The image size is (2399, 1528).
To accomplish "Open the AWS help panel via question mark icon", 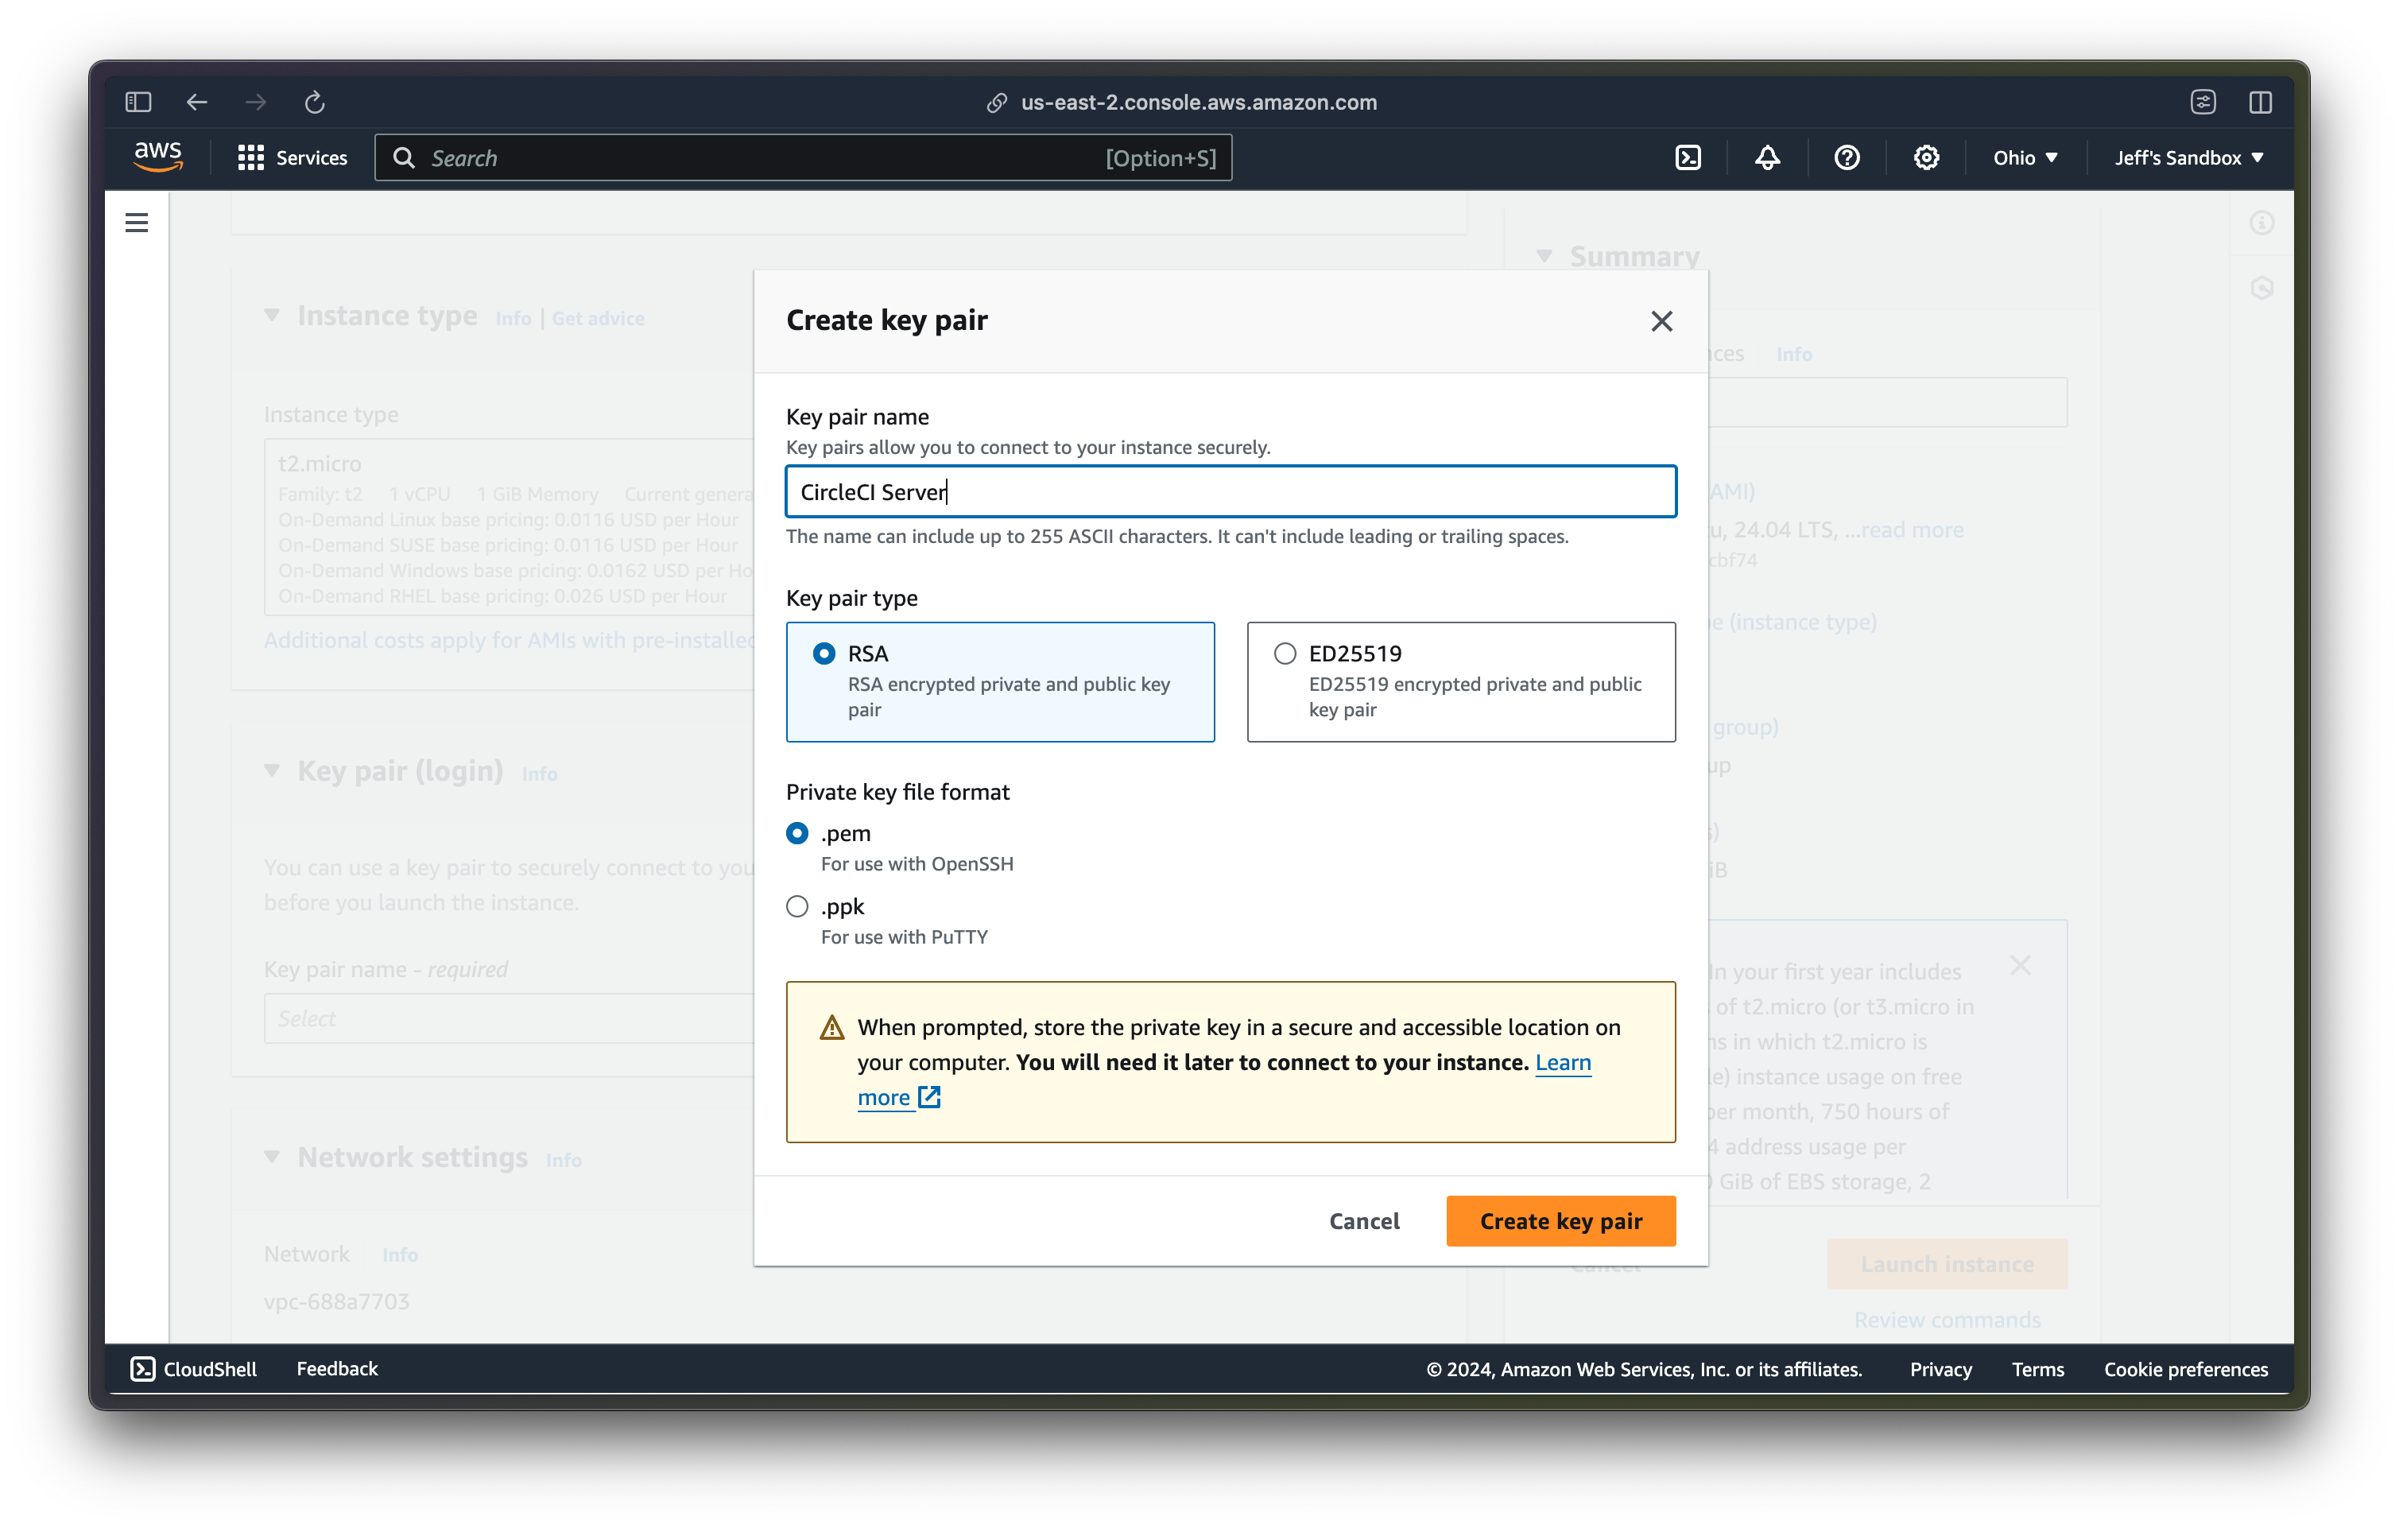I will click(x=1847, y=157).
